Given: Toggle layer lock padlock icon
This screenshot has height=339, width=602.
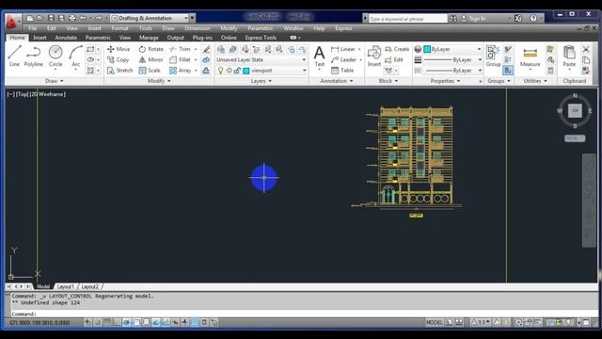Looking at the screenshot, I should pos(237,71).
